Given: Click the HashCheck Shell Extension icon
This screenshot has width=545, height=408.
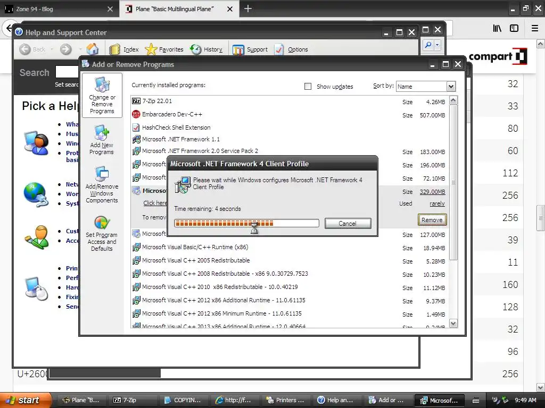Looking at the screenshot, I should click(x=136, y=127).
